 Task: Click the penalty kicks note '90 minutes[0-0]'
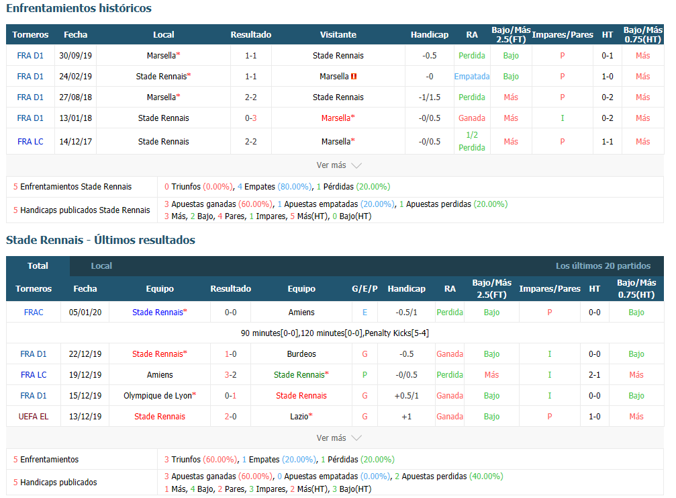tap(334, 333)
